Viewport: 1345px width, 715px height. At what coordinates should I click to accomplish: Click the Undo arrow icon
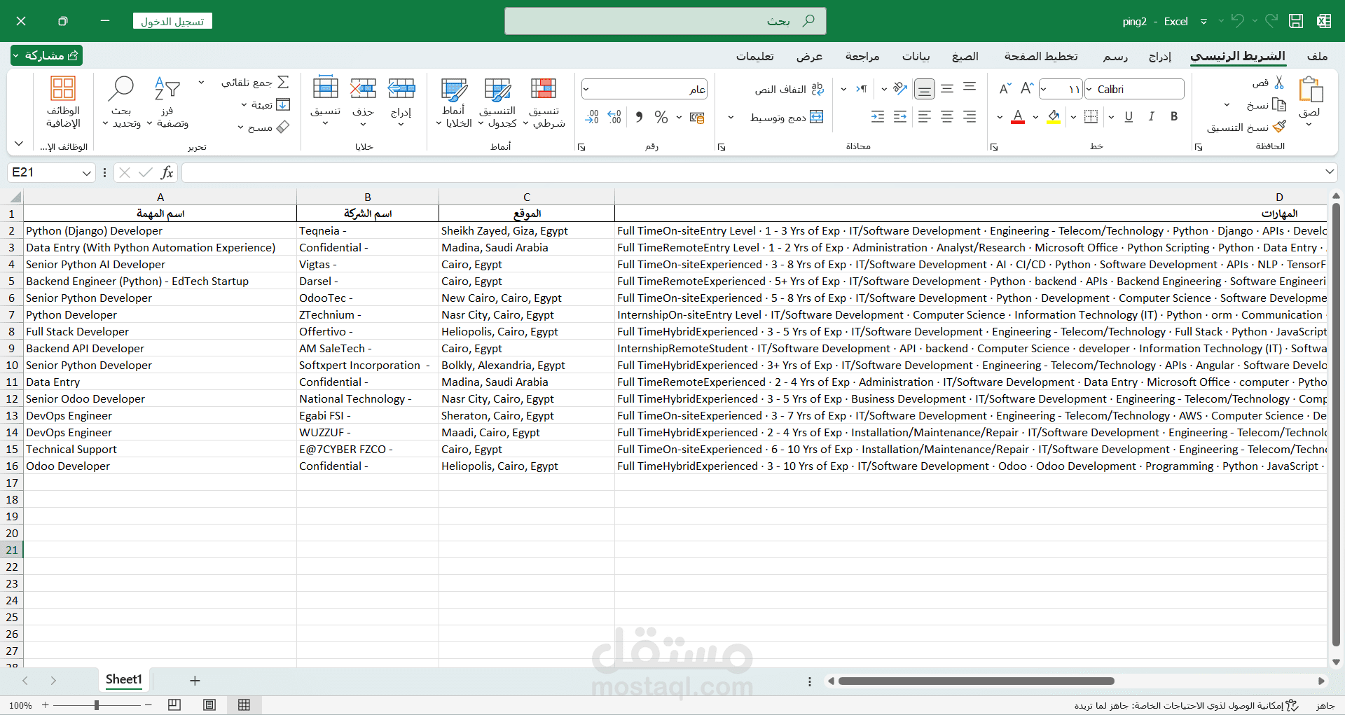[1238, 21]
